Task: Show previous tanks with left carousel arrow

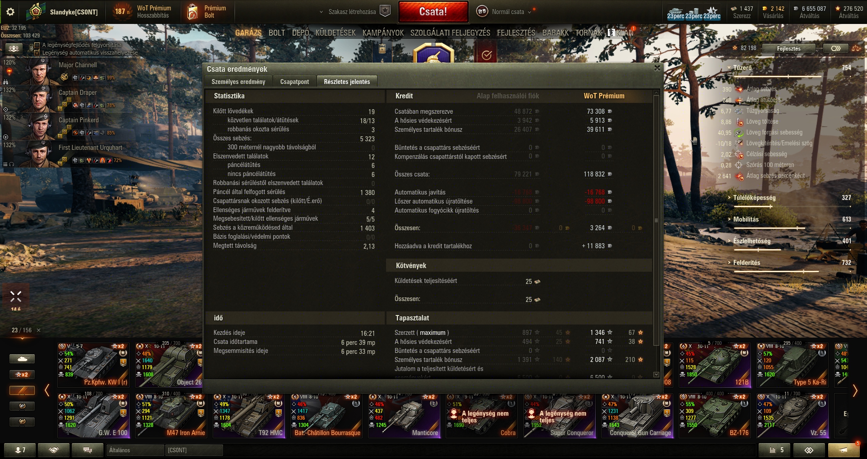Action: 47,391
